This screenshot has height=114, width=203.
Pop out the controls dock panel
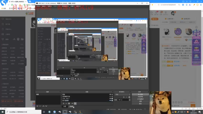tap(148, 92)
